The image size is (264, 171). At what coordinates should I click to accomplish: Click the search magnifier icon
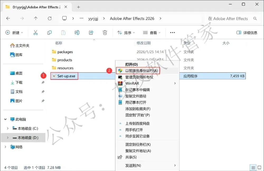coord(255,18)
